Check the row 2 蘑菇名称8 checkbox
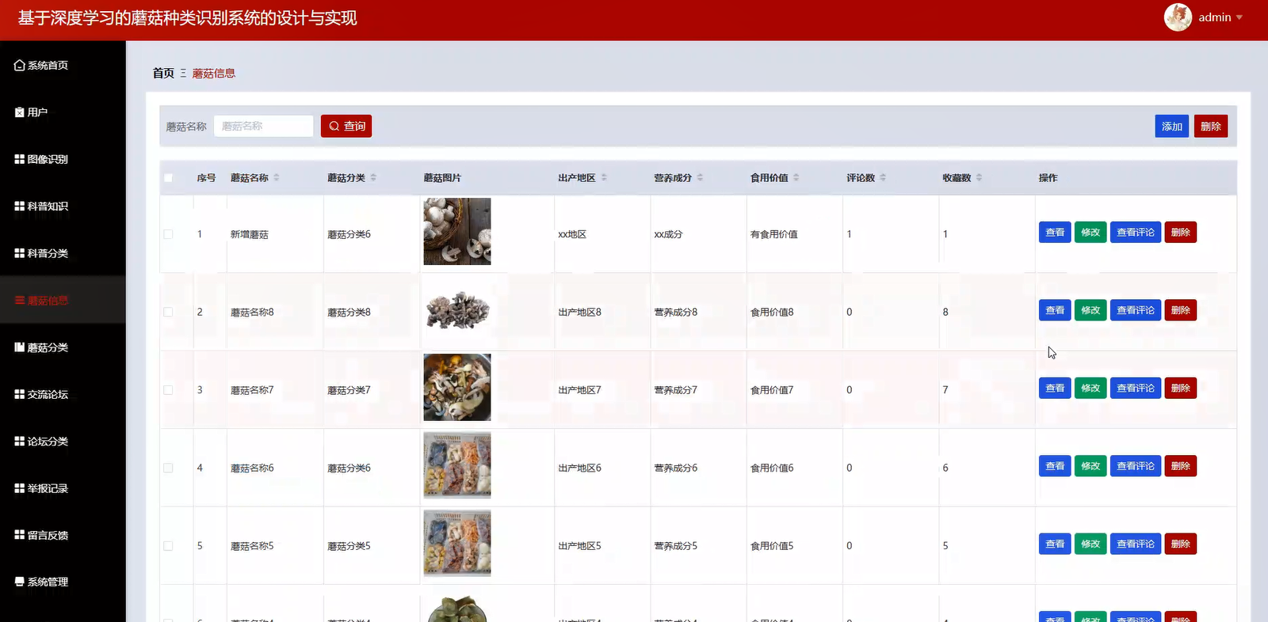Viewport: 1268px width, 622px height. 168,312
